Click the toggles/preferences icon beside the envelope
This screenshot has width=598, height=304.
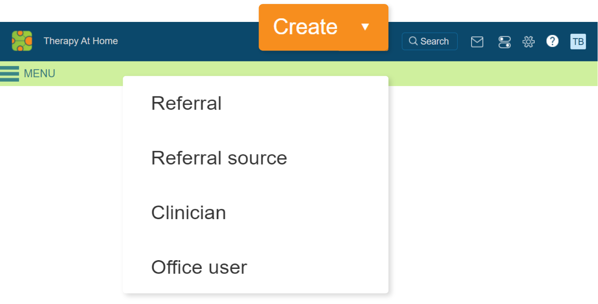pyautogui.click(x=504, y=41)
